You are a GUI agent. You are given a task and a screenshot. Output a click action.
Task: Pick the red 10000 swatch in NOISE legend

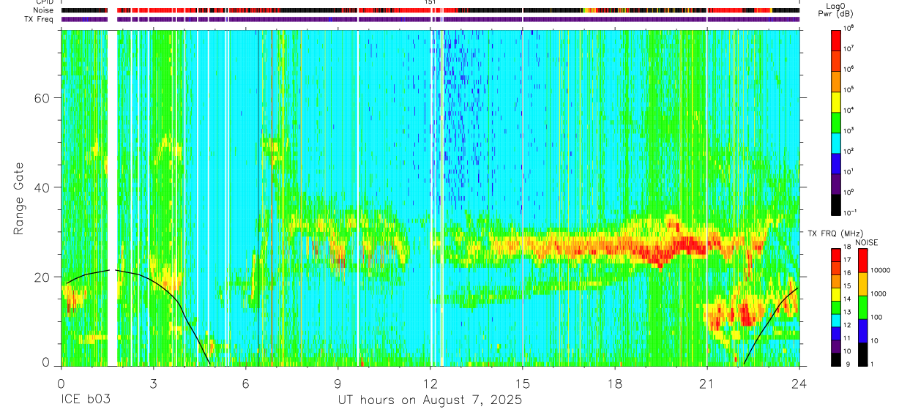[863, 260]
